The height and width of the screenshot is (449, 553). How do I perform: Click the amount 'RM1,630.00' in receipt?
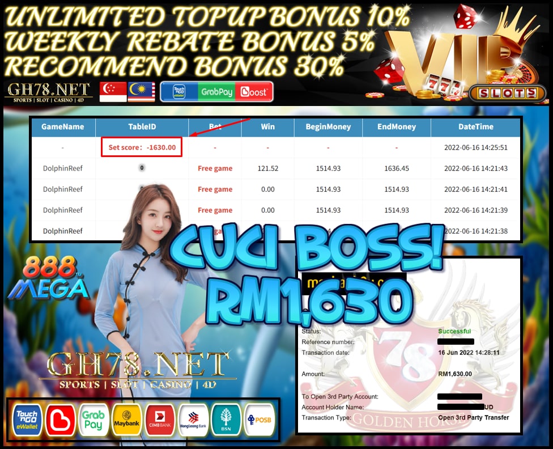455,374
